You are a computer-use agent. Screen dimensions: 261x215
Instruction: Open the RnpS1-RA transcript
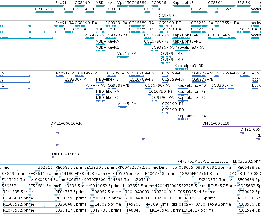(60, 26)
